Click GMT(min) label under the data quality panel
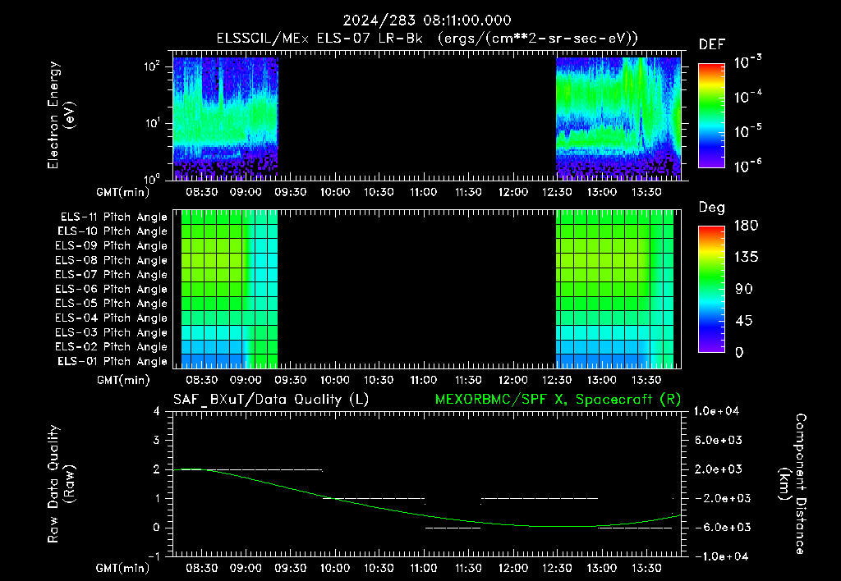Viewport: 841px width, 581px height. (123, 568)
